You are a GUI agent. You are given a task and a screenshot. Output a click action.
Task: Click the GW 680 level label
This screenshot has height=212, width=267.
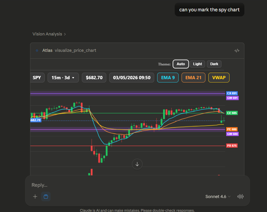click(232, 134)
